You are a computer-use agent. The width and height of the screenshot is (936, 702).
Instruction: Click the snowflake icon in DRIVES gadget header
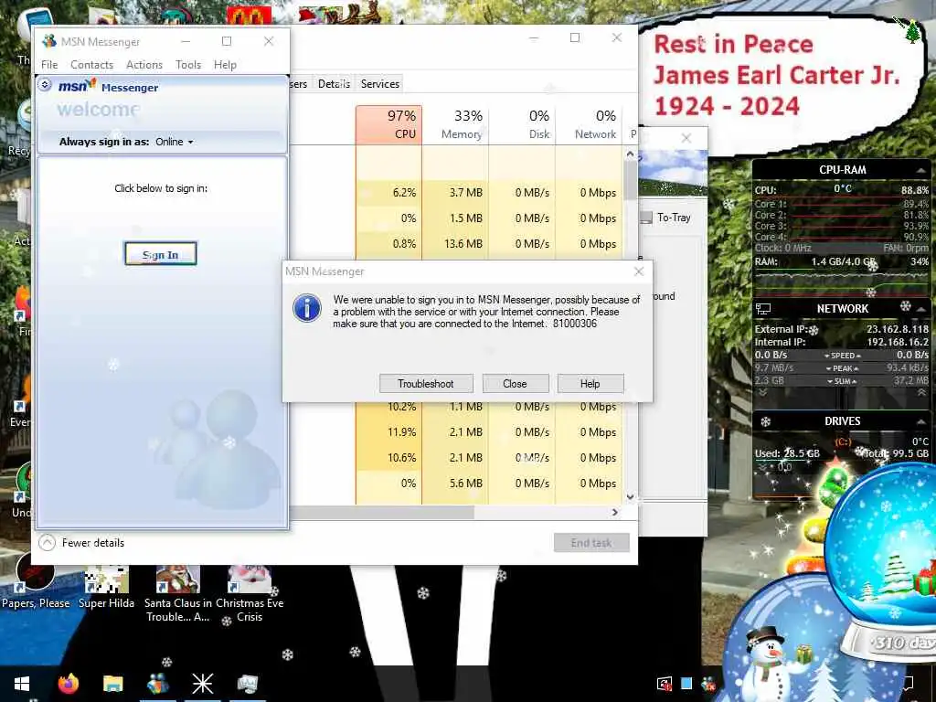click(765, 421)
